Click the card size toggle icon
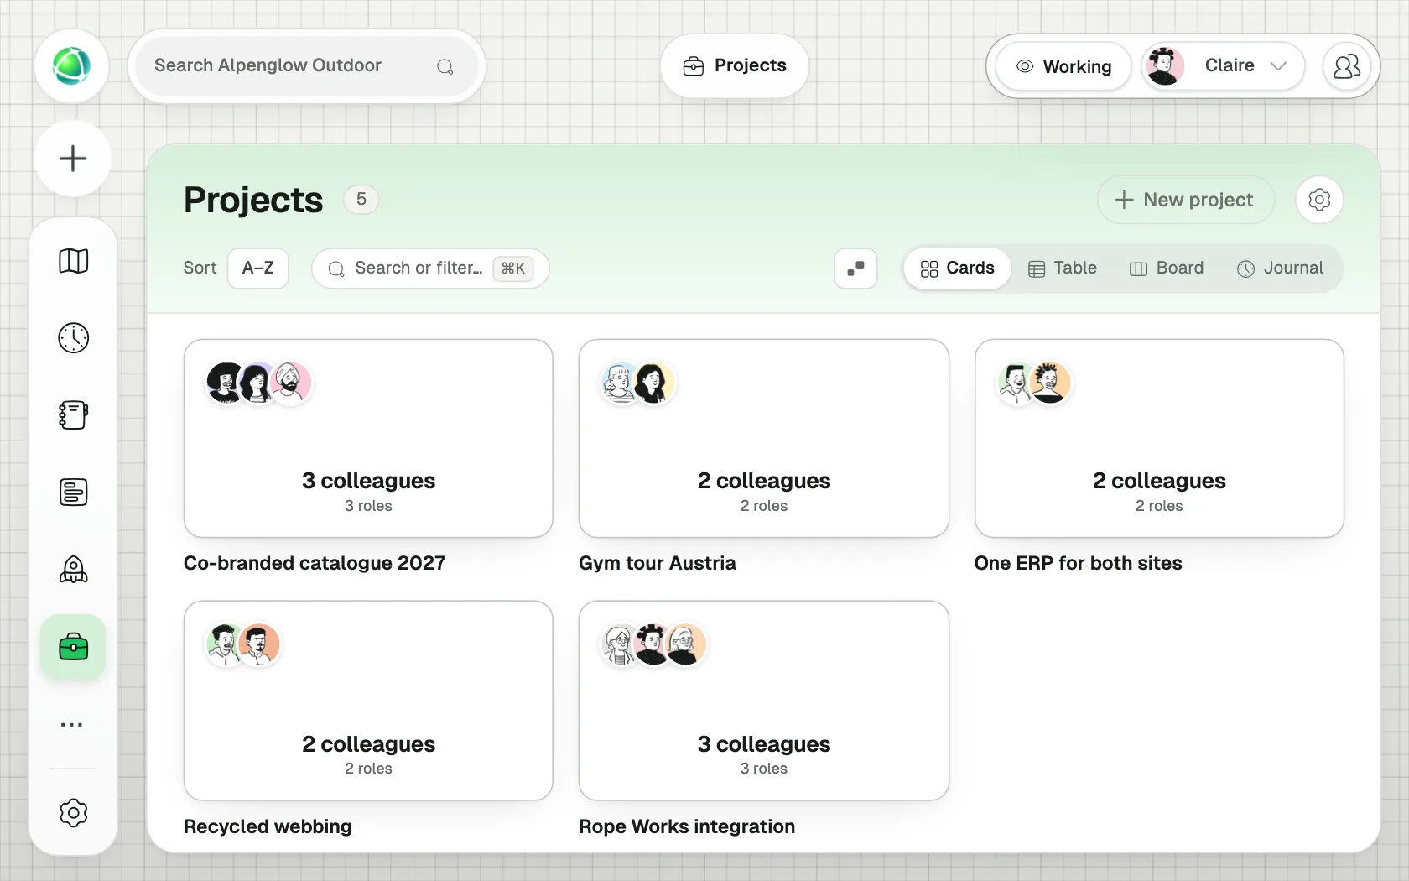Screen dimensions: 1409x881 point(856,268)
